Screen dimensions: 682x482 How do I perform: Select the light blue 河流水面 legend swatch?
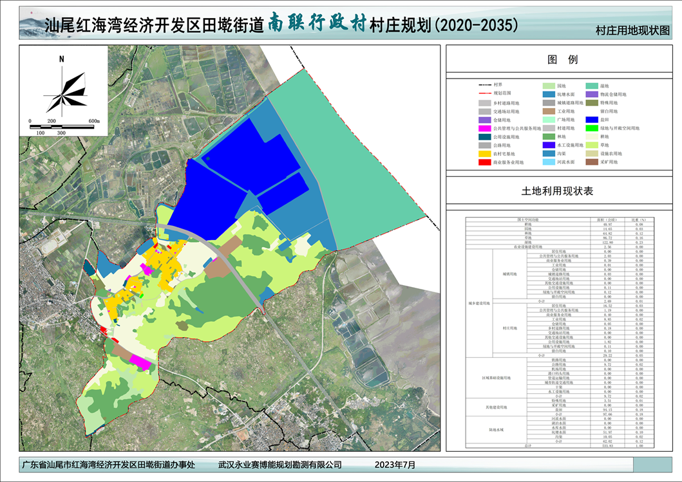pyautogui.click(x=549, y=162)
